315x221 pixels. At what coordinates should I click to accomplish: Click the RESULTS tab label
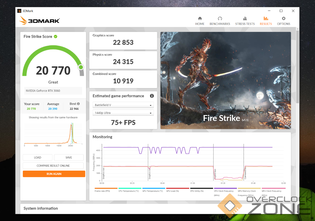coord(266,24)
